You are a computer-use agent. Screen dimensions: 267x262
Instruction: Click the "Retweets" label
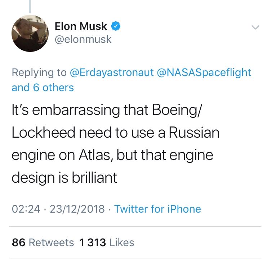click(x=51, y=243)
